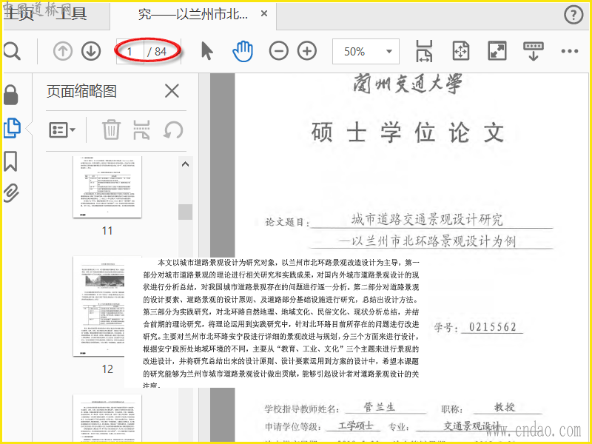Select the page 11 thumbnail
The image size is (592, 444).
point(107,187)
